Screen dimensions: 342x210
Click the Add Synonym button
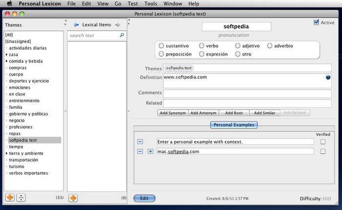[x=173, y=113]
